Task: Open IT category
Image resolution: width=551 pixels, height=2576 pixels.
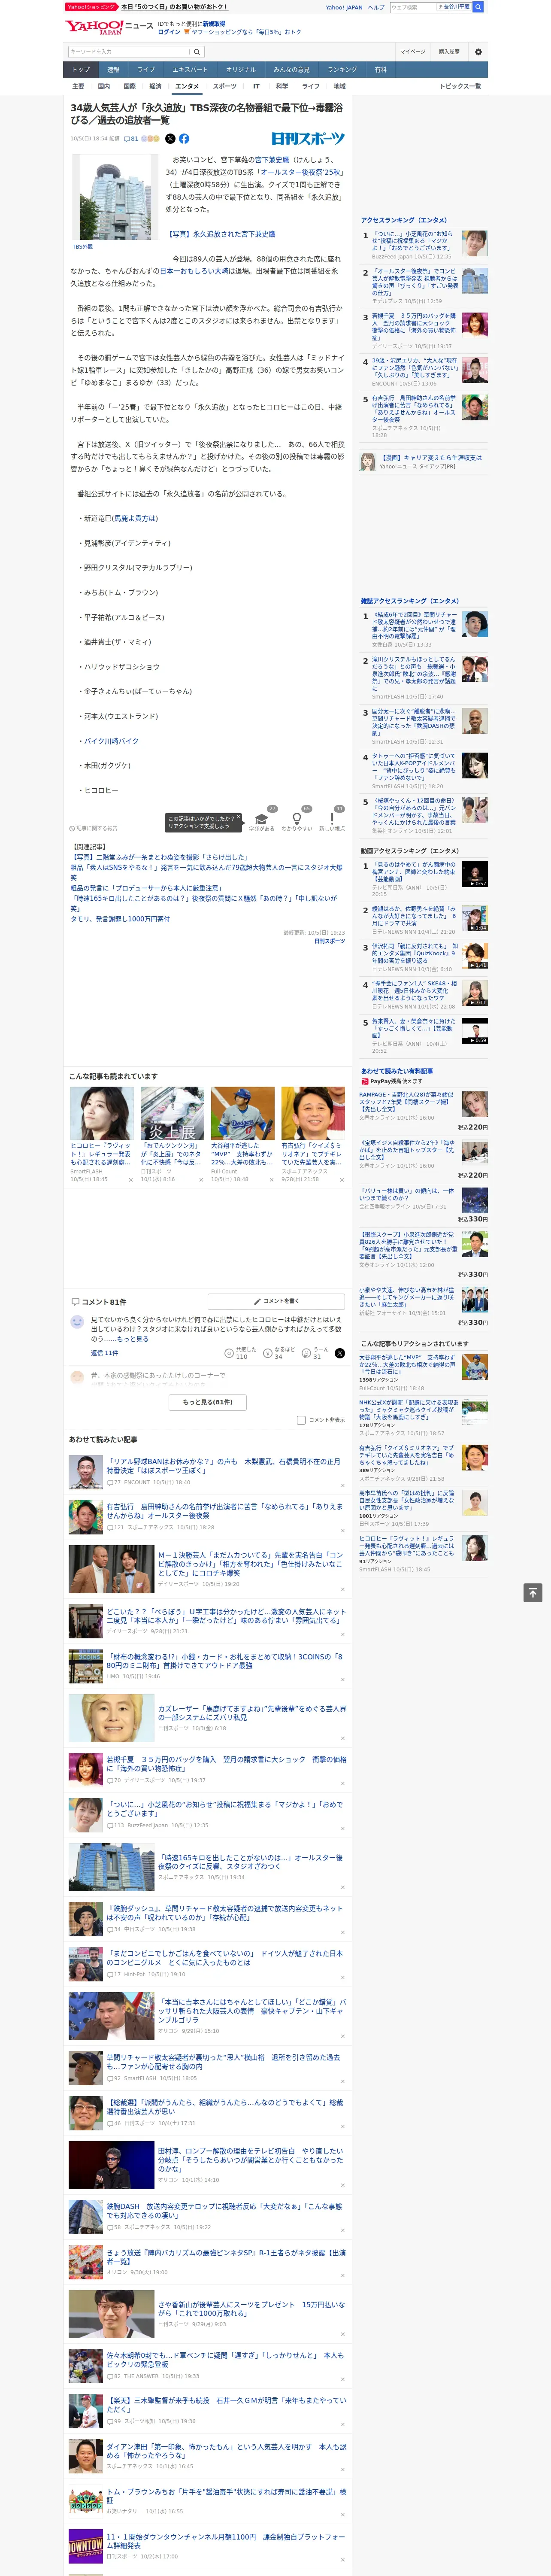Action: point(256,86)
